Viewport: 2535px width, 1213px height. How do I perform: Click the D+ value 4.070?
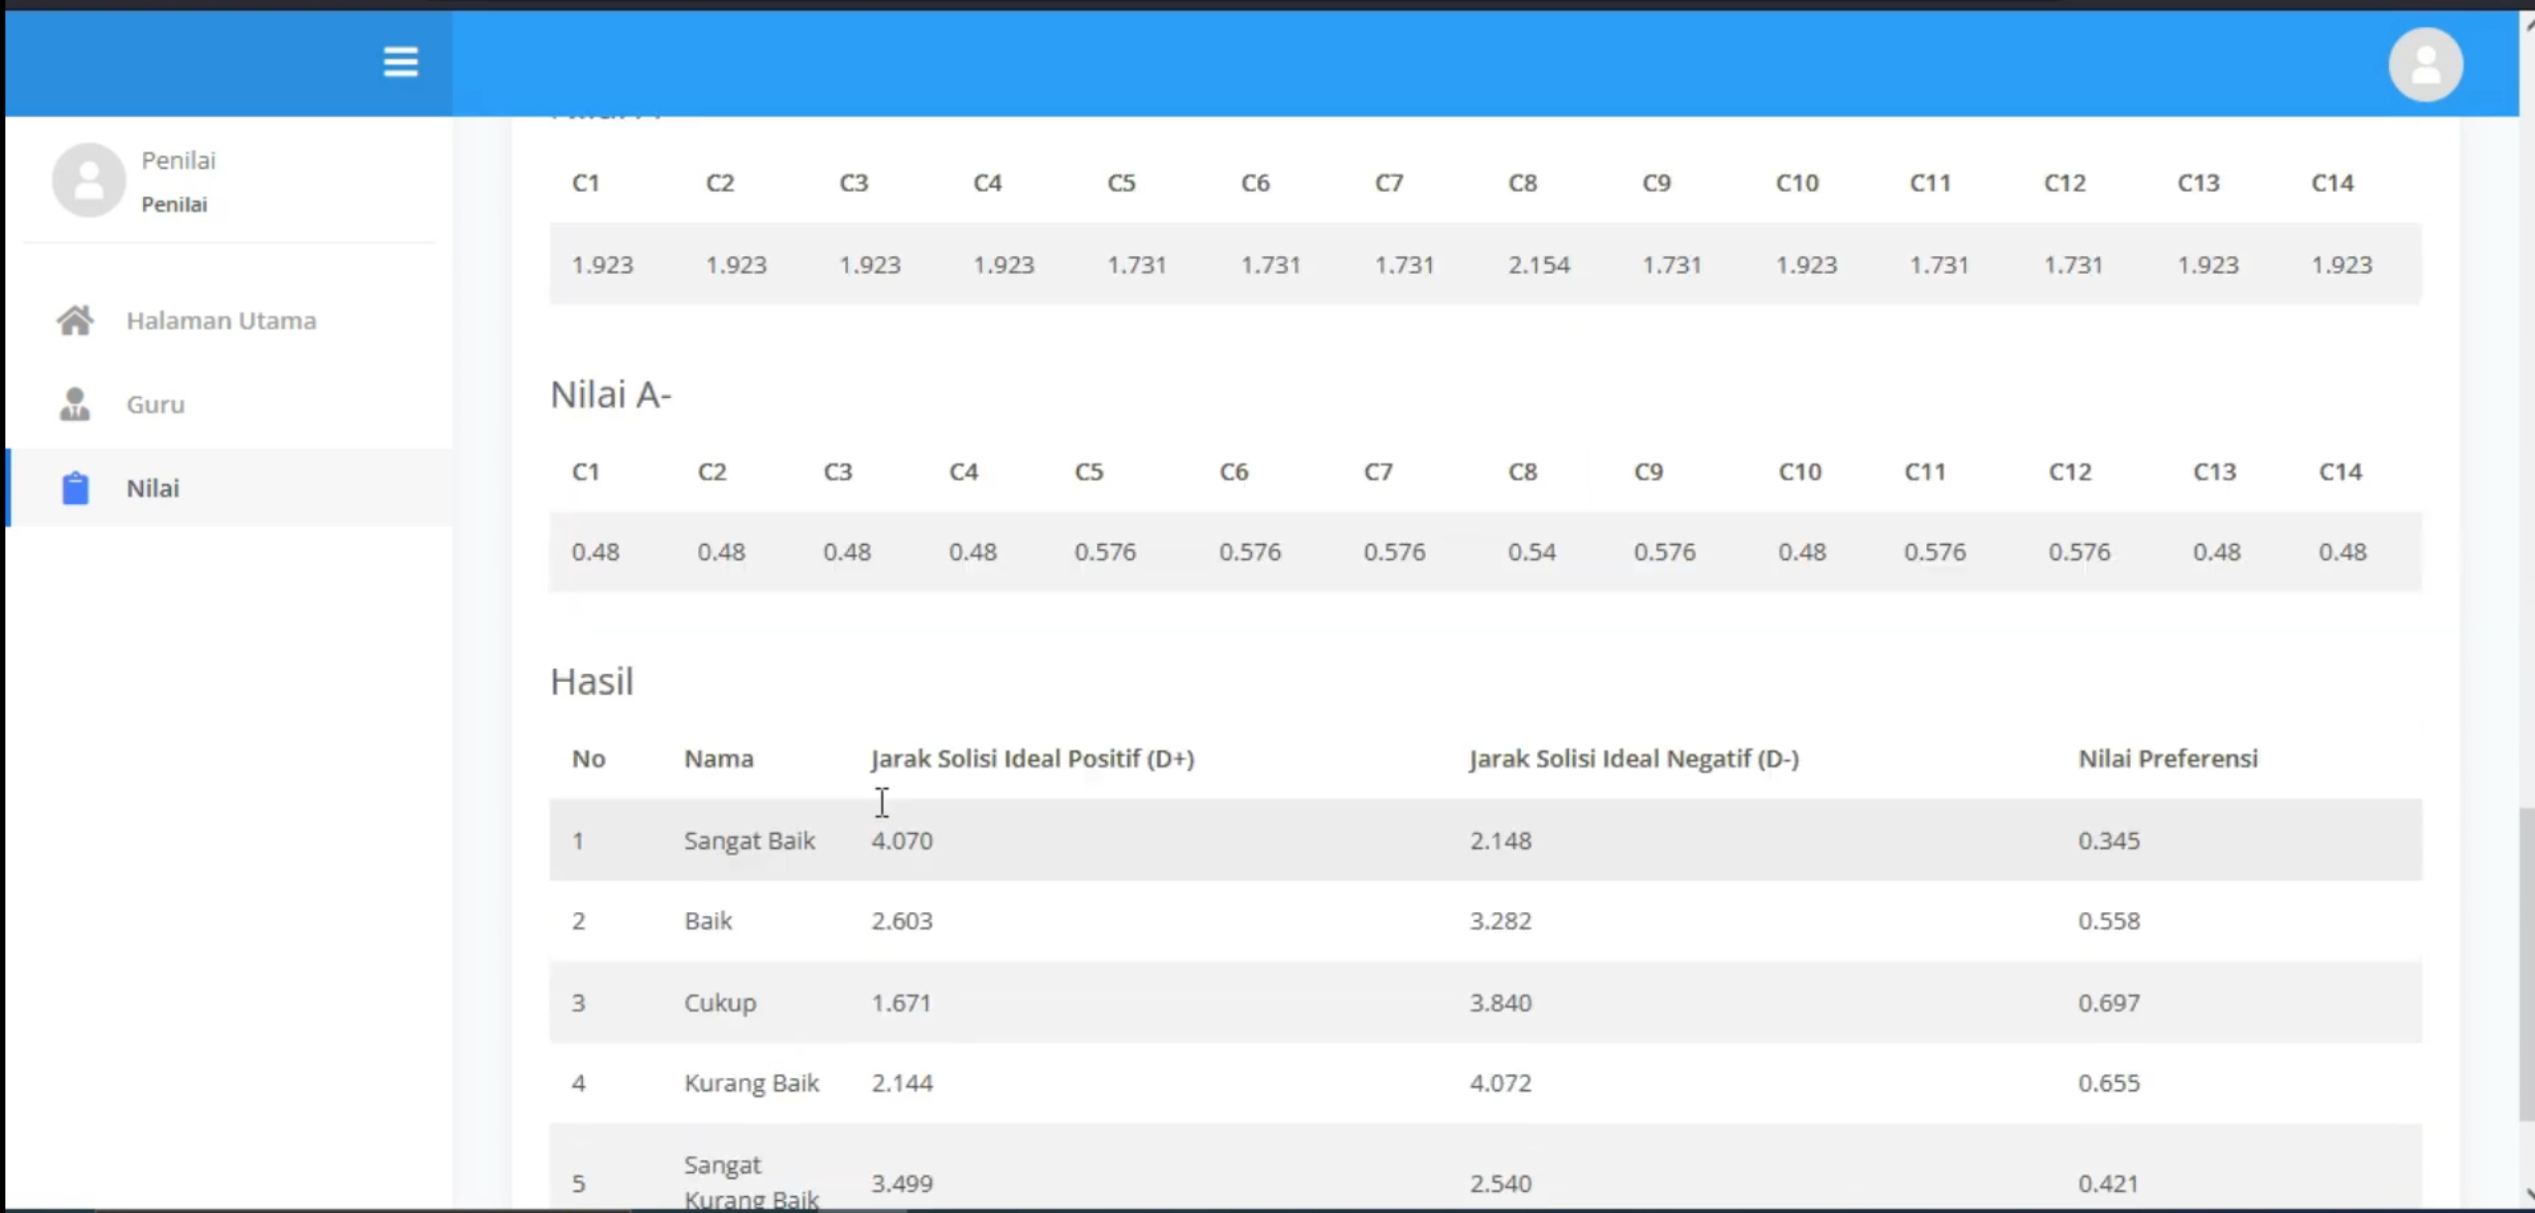coord(902,840)
